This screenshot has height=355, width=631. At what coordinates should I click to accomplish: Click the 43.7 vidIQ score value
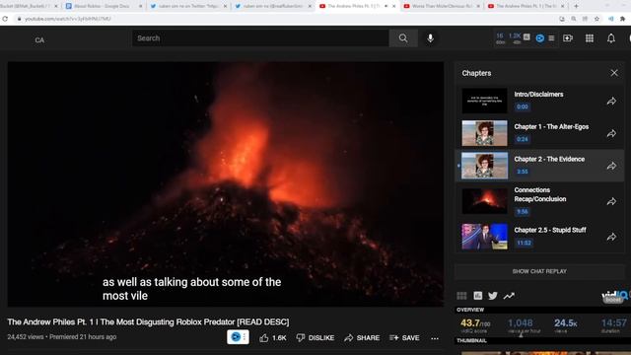(x=475, y=323)
